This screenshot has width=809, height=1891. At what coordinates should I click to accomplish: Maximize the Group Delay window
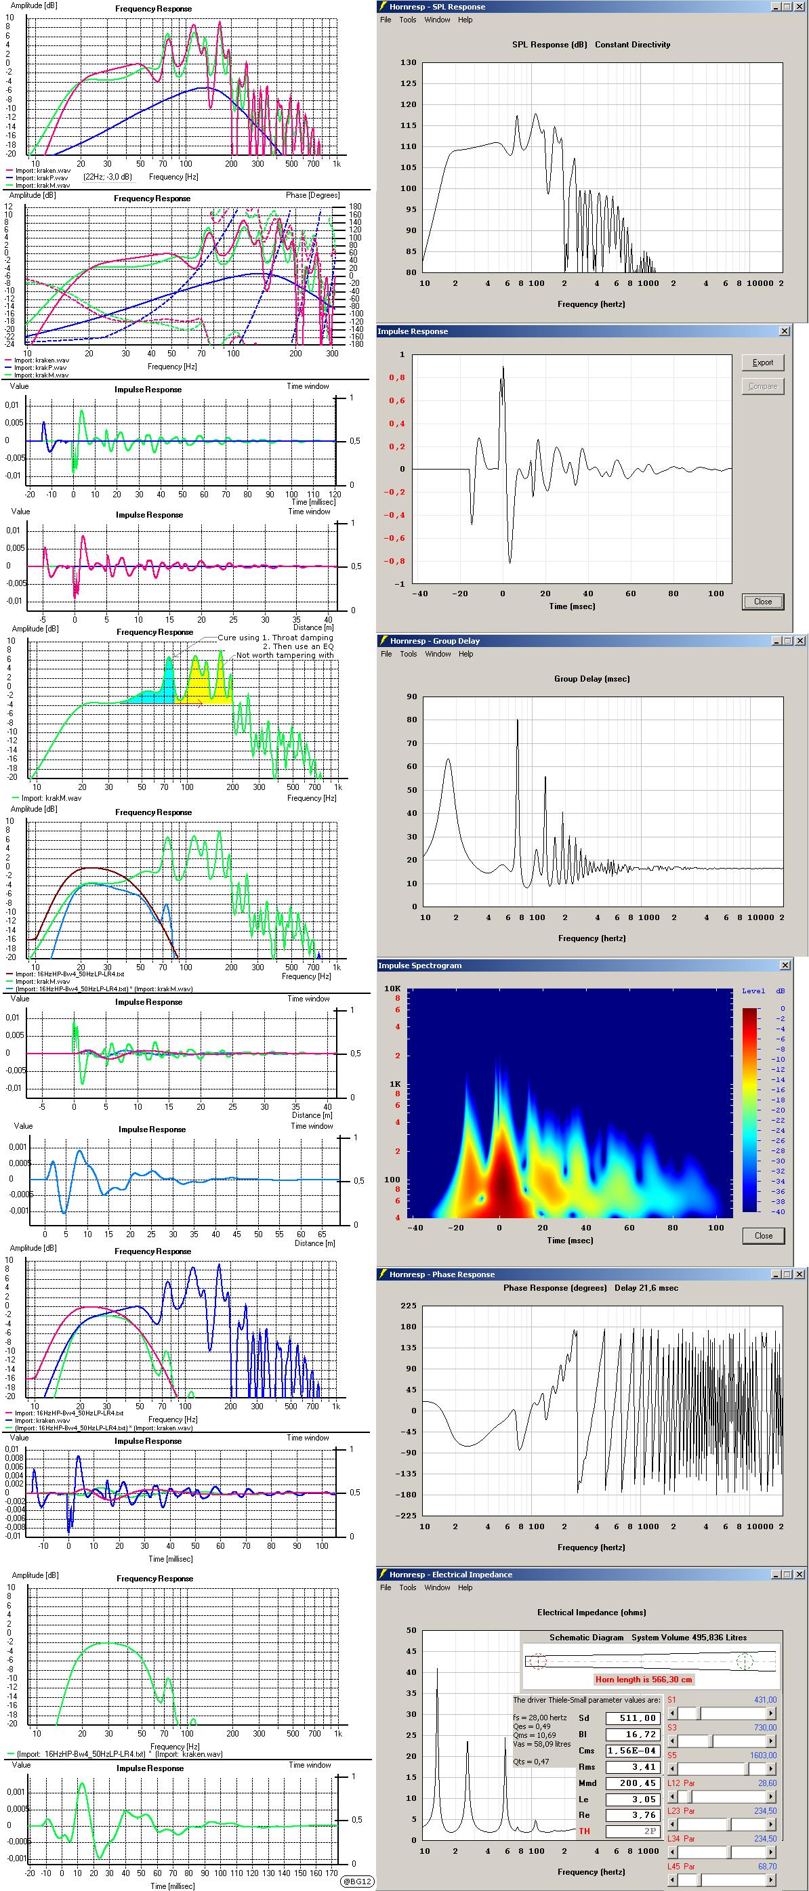[x=788, y=641]
